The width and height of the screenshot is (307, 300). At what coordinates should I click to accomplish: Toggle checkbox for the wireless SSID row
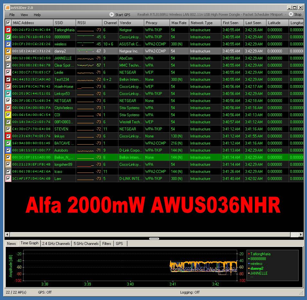(x=8, y=44)
